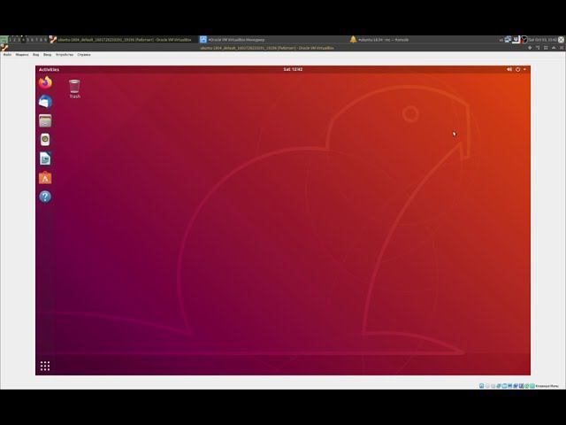Click the pin icon in window title bar
566x425 pixels.
tap(530, 48)
